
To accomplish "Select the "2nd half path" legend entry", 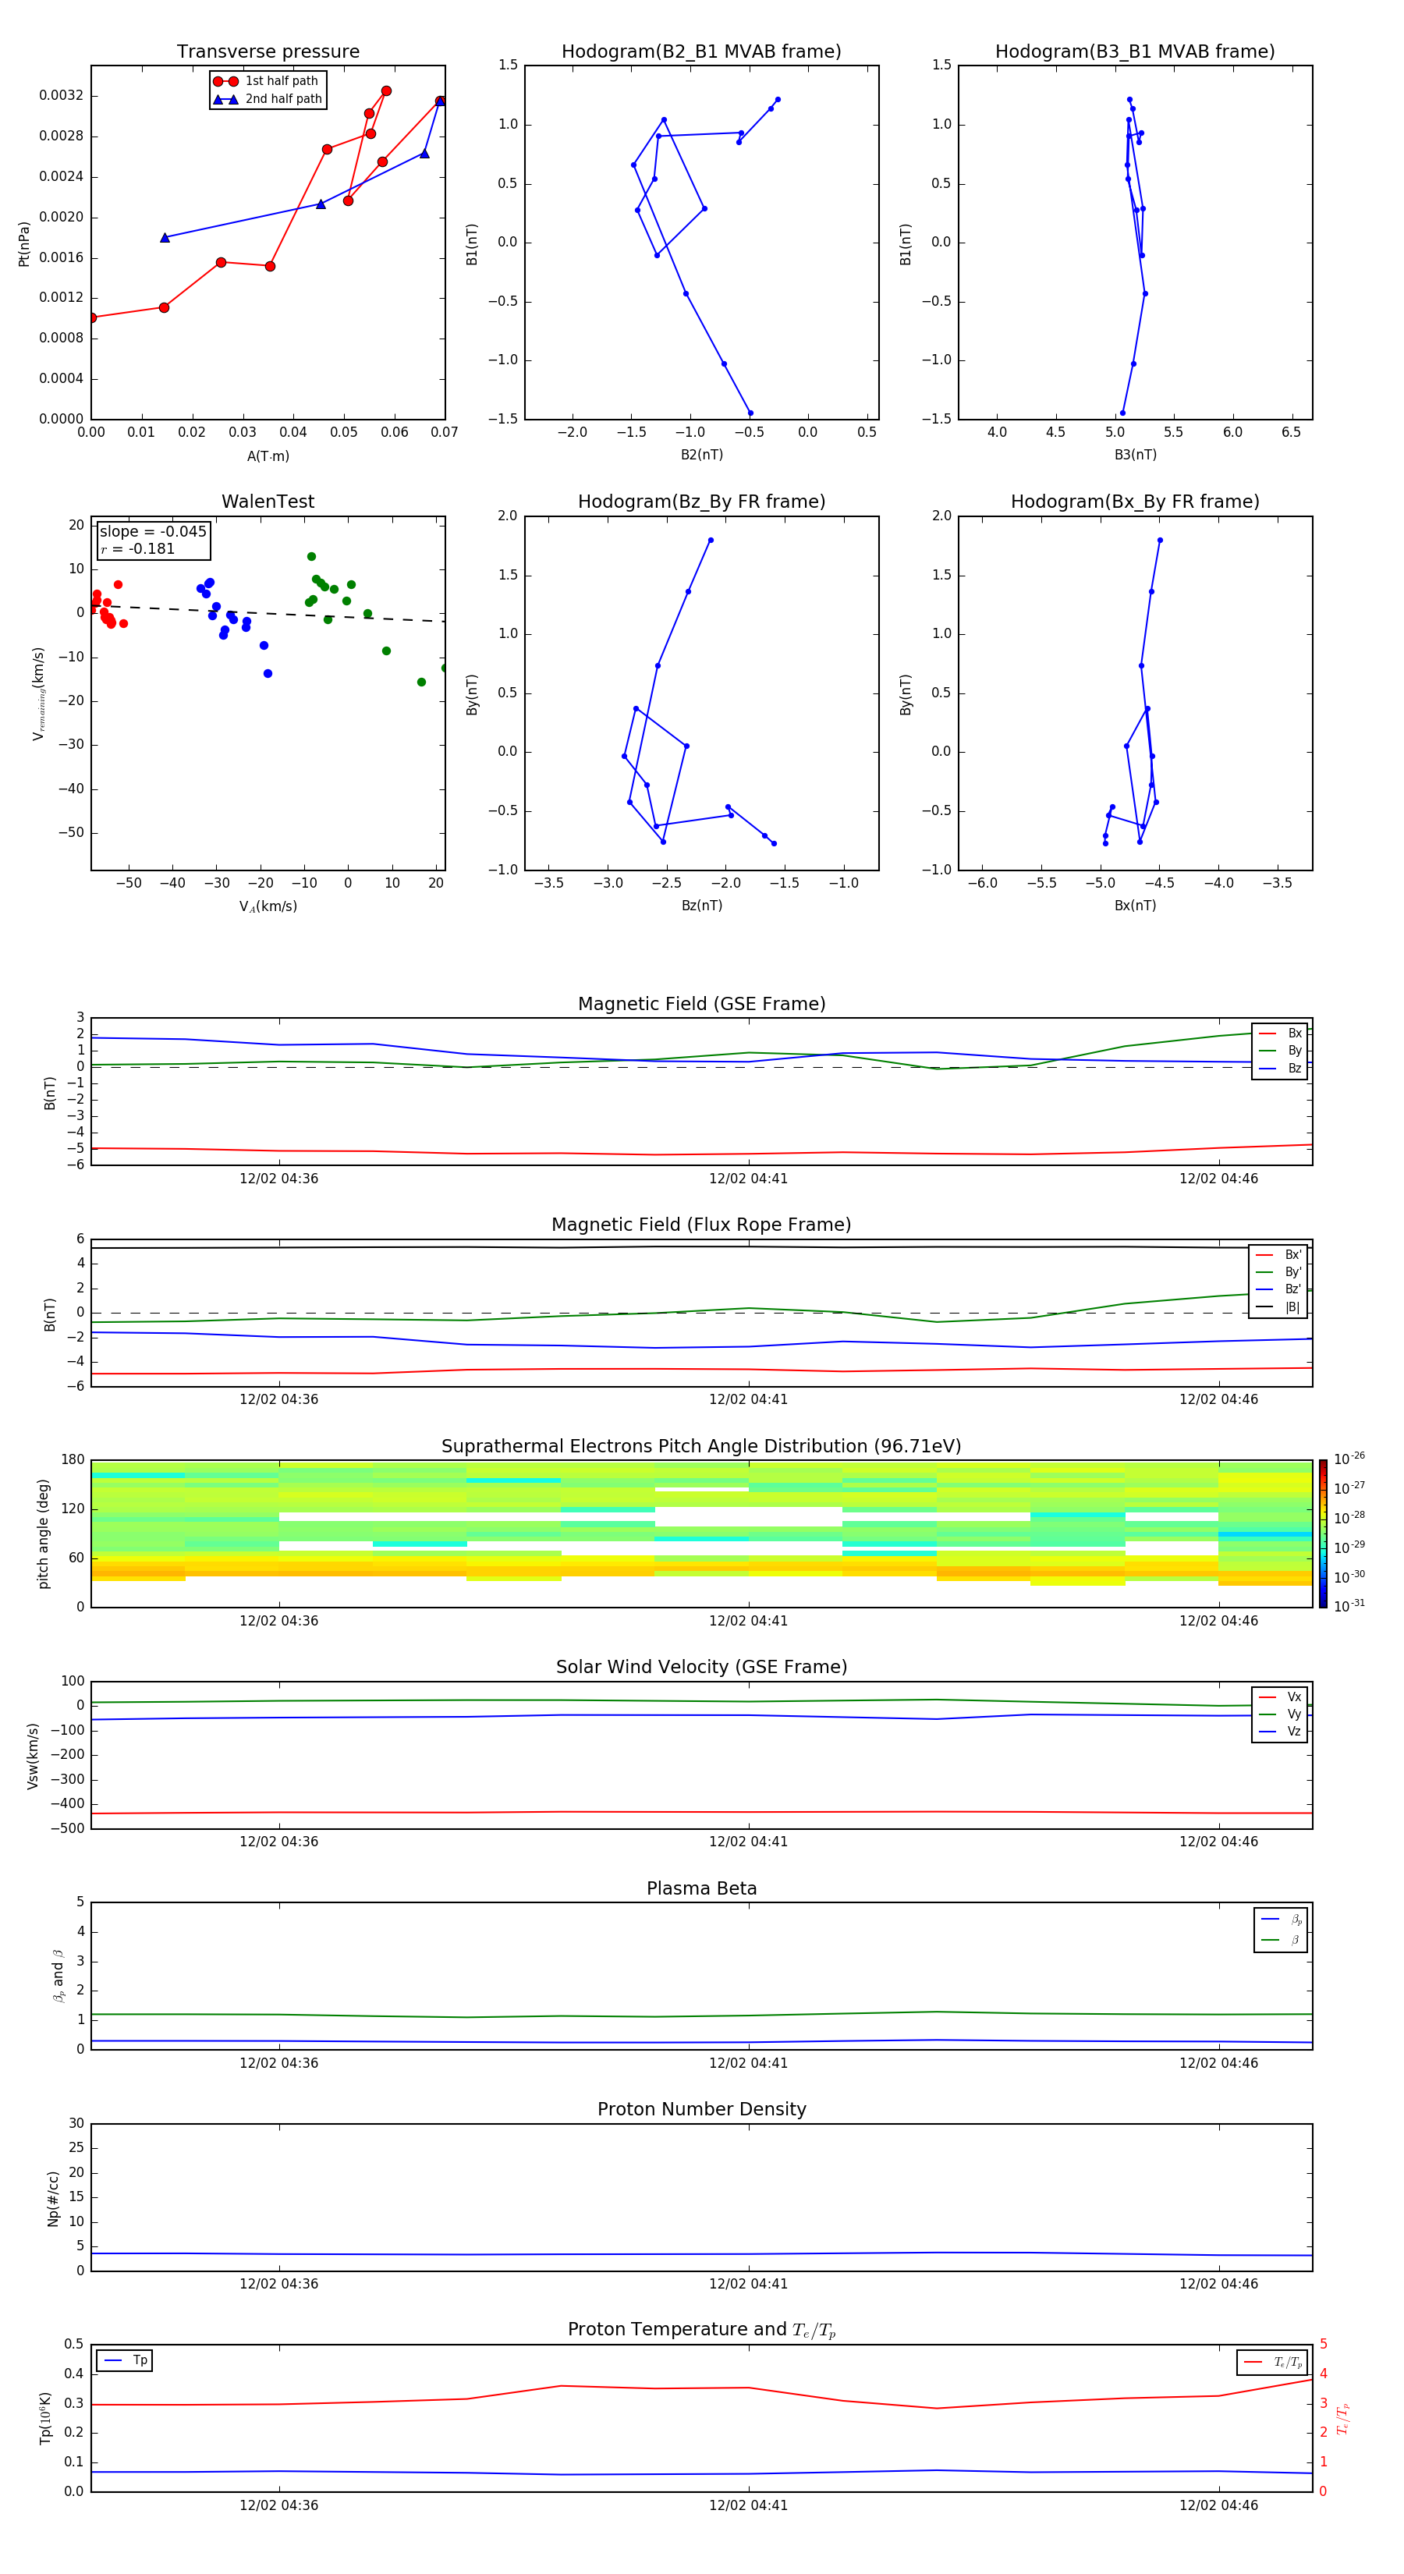I will 268,99.
